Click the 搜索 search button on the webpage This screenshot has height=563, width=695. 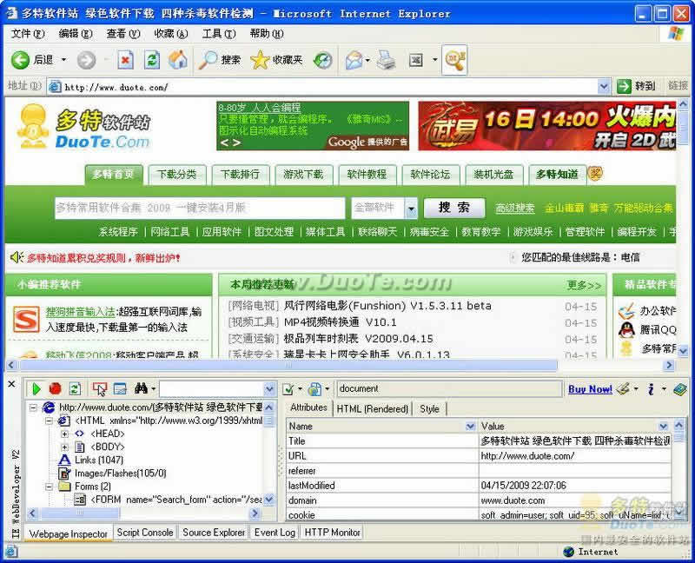click(x=454, y=208)
